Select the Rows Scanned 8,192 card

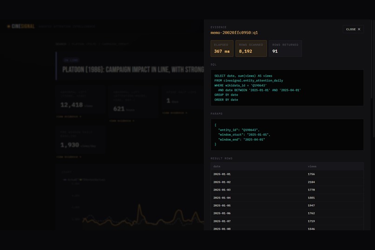tap(251, 48)
